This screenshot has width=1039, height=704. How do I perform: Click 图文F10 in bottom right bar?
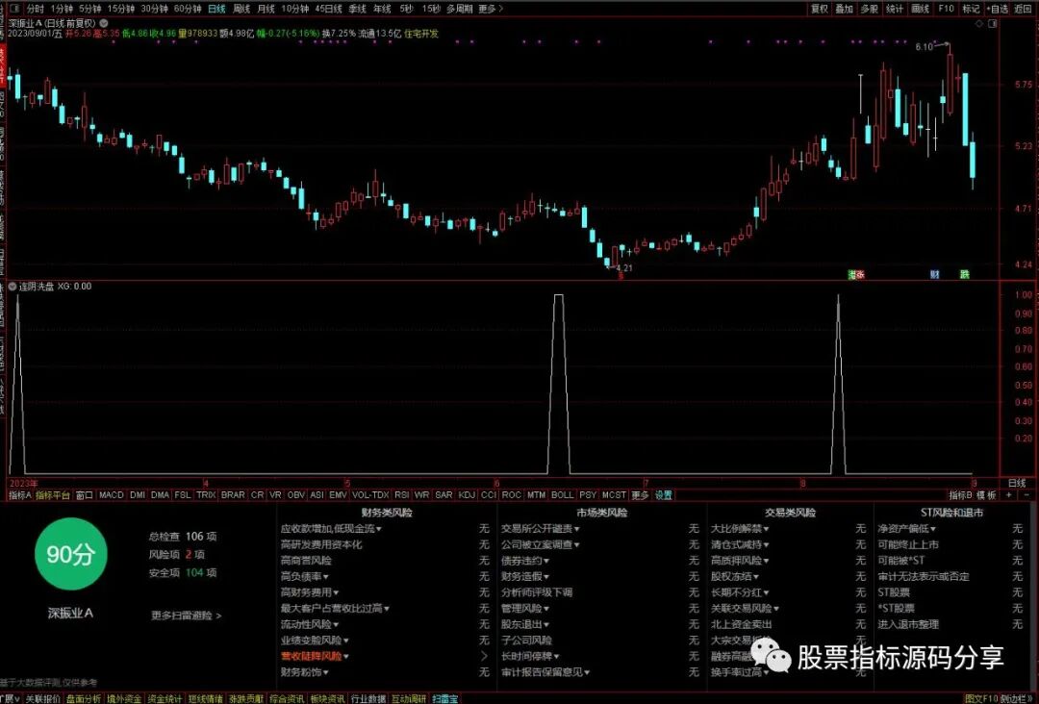(981, 698)
